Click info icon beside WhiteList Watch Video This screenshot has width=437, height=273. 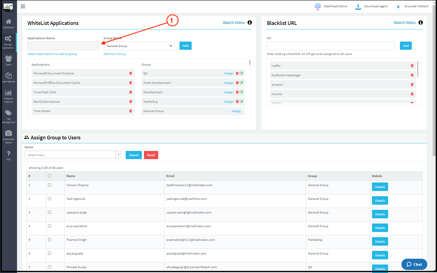click(250, 22)
